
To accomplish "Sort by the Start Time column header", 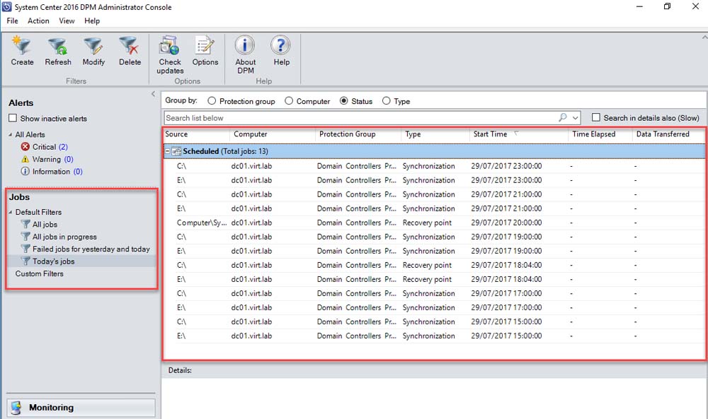I will [x=519, y=134].
